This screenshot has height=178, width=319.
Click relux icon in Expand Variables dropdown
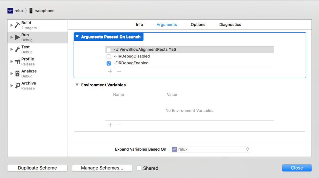(x=174, y=149)
